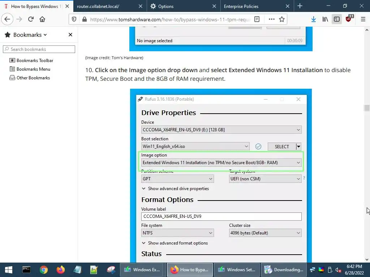Image resolution: width=370 pixels, height=277 pixels.
Task: Click the forward navigation arrow
Action: pos(20,19)
